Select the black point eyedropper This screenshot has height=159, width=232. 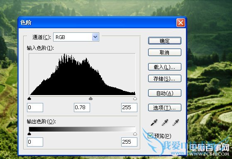tap(154, 122)
